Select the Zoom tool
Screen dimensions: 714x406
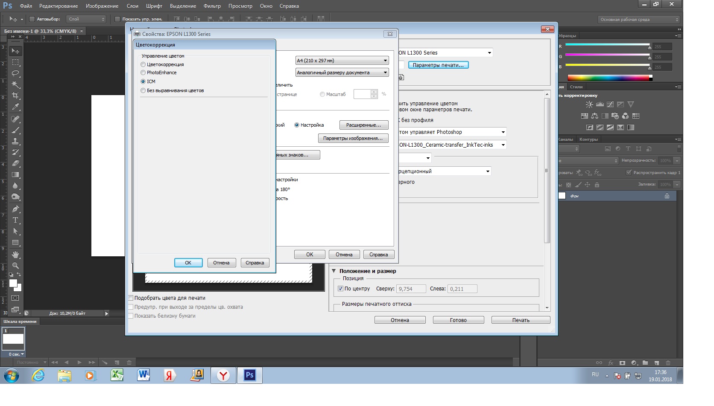pyautogui.click(x=15, y=265)
